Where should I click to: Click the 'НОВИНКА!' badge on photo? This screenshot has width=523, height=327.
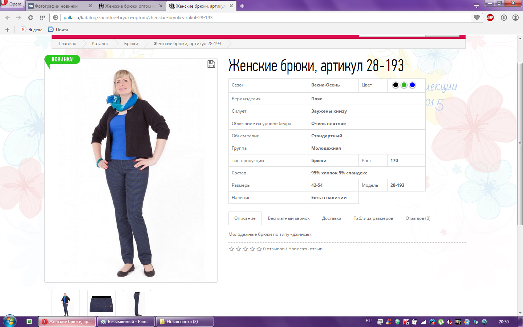pos(62,60)
